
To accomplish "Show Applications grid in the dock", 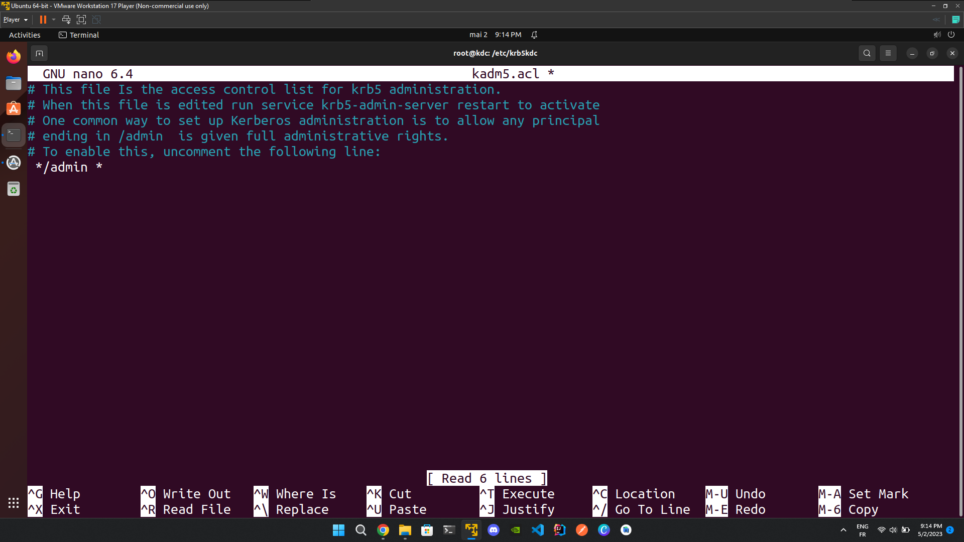I will pos(14,502).
